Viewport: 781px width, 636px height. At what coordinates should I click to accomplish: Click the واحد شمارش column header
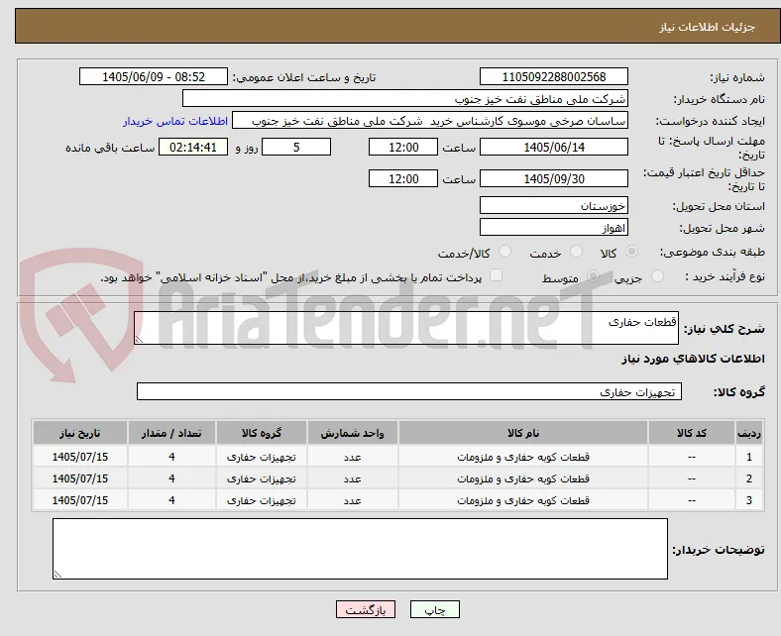point(352,433)
